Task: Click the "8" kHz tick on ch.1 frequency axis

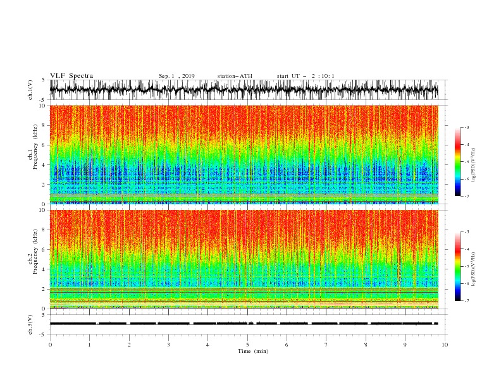Action: [x=44, y=125]
